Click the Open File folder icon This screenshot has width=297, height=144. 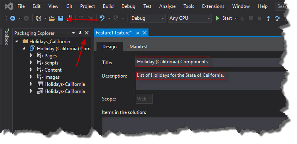point(52,18)
